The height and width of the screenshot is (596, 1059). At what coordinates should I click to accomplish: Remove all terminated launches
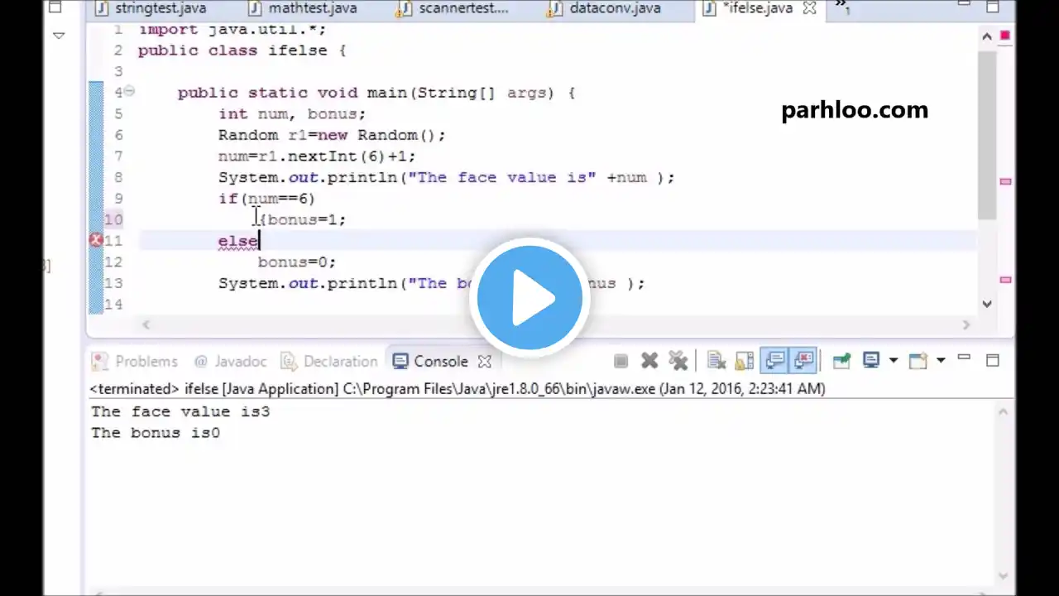point(678,361)
